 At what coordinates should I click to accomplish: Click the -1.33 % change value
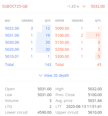(x=73, y=6)
